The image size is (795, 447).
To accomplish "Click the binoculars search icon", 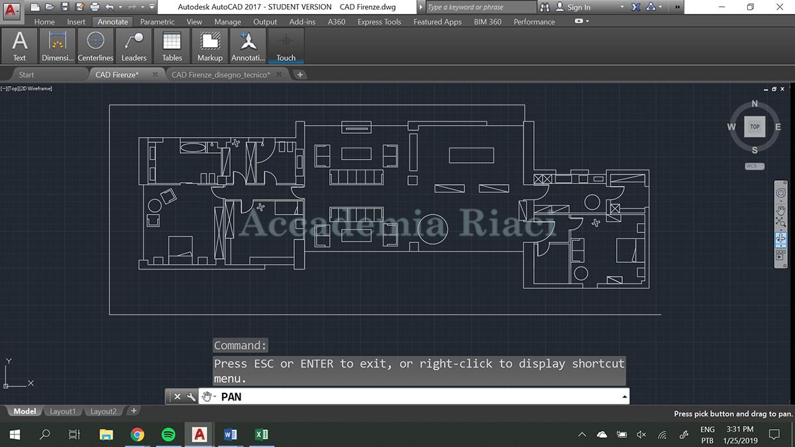I will point(545,7).
